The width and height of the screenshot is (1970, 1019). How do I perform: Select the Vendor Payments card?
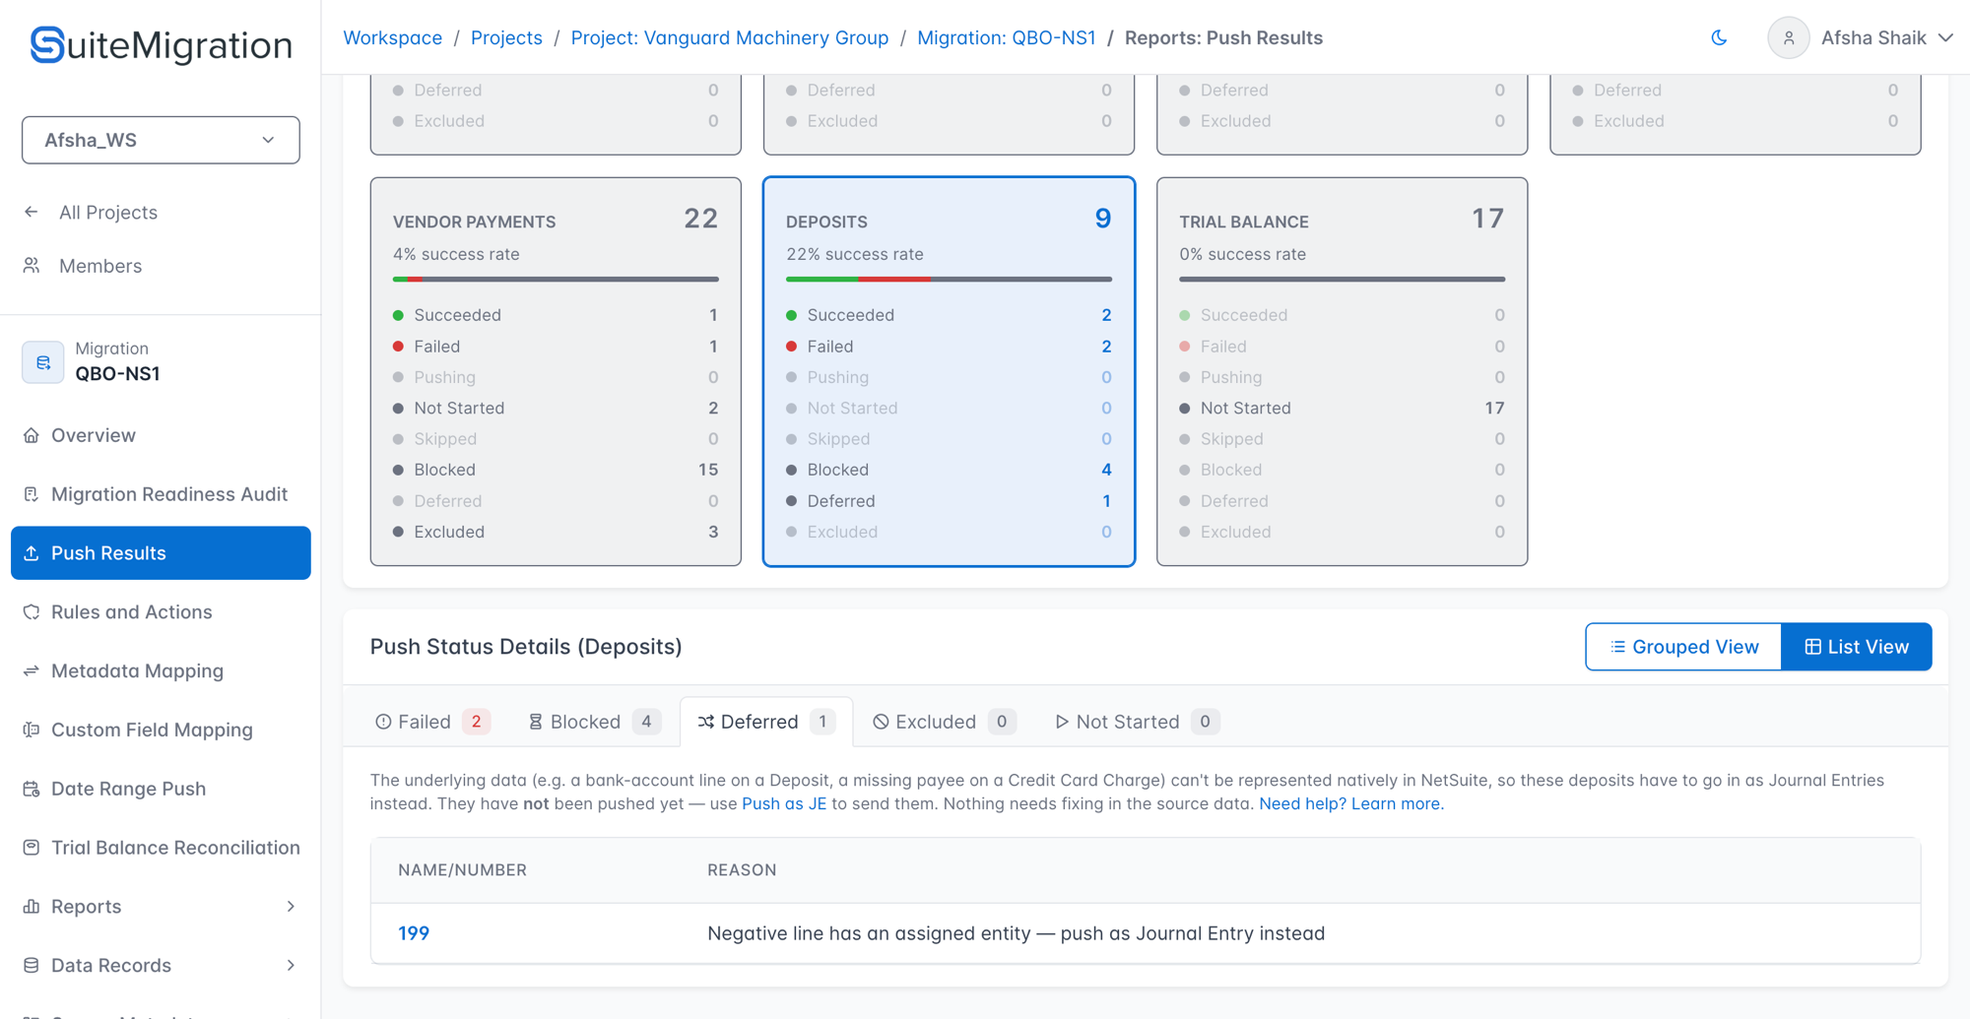(556, 371)
